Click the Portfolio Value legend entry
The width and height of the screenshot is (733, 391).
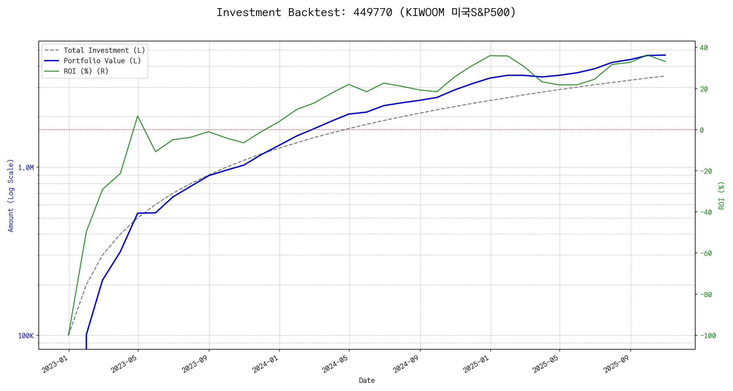tap(102, 61)
